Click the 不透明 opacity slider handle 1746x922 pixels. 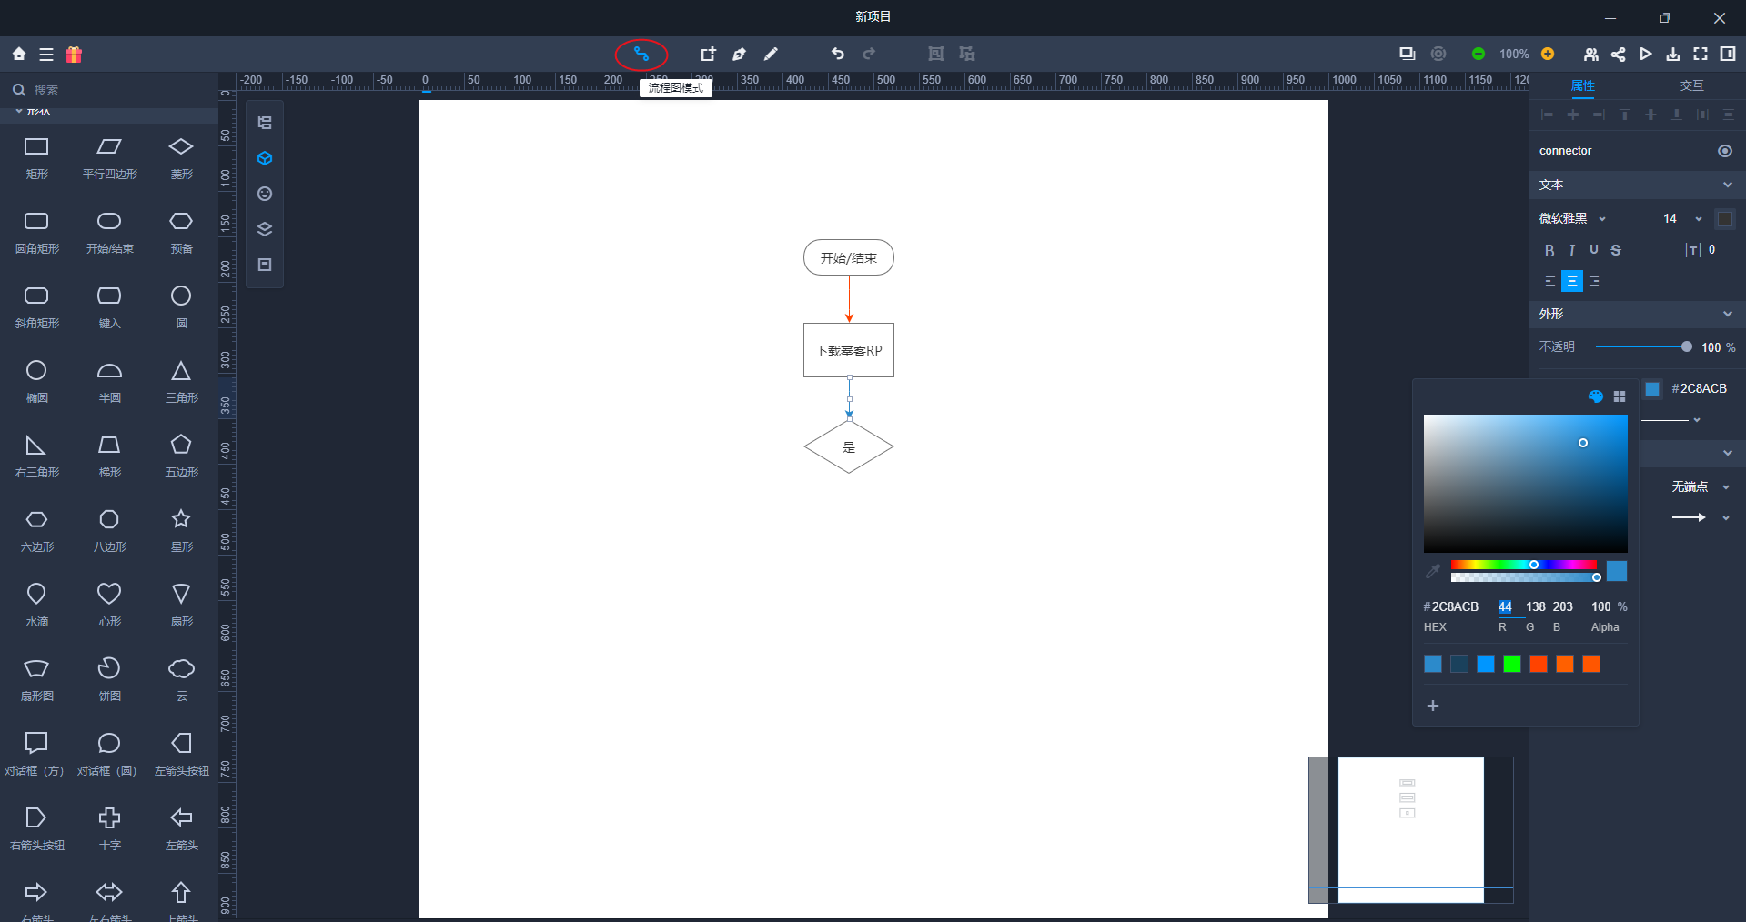coord(1686,346)
